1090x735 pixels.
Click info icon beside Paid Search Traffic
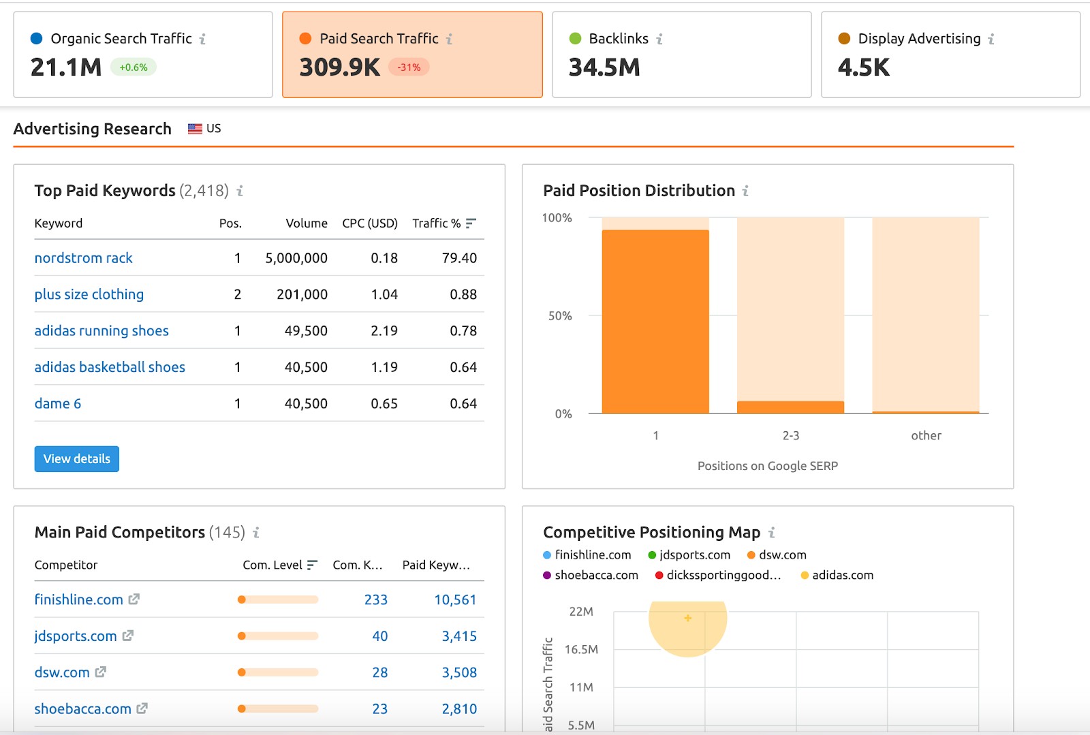pos(449,40)
